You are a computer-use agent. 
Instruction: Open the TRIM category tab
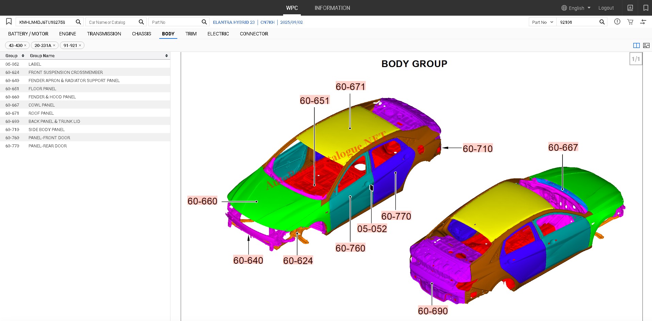click(x=191, y=34)
